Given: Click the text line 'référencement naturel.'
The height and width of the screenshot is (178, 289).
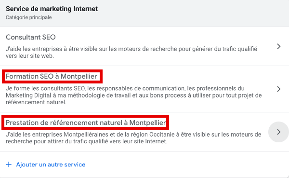Looking at the screenshot, I should point(36,102).
